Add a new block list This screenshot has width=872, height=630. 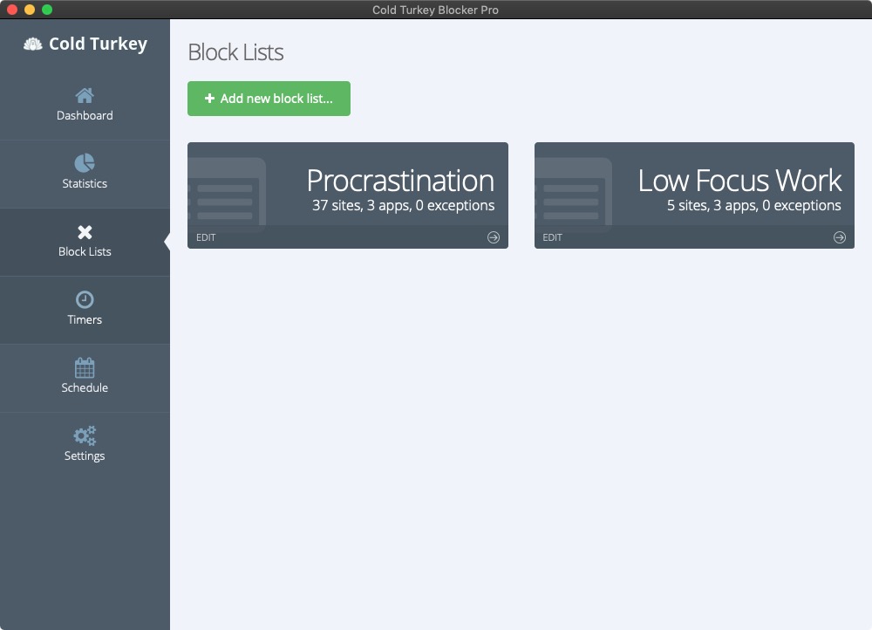tap(269, 99)
